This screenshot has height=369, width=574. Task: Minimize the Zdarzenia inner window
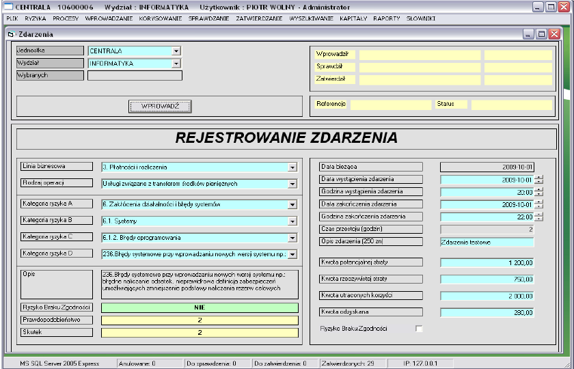click(528, 34)
